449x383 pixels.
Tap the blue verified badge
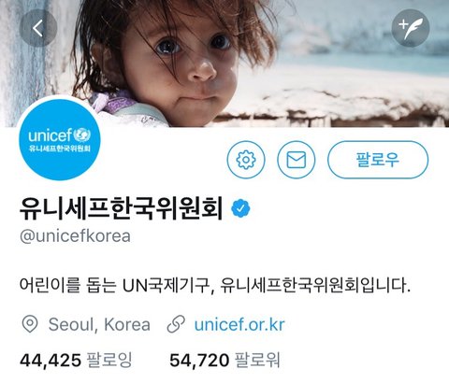240,208
